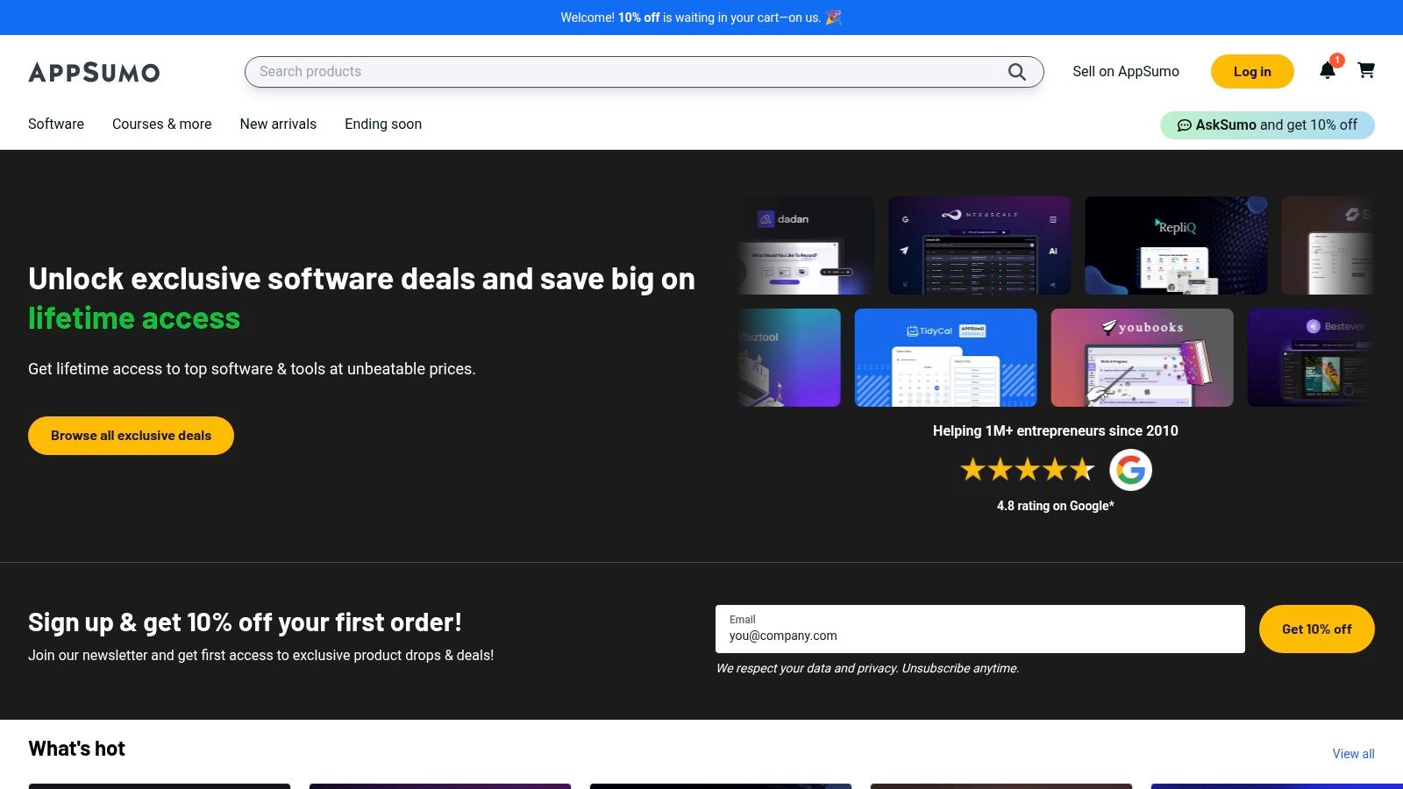Go to New arrivals
1403x789 pixels.
(x=278, y=124)
